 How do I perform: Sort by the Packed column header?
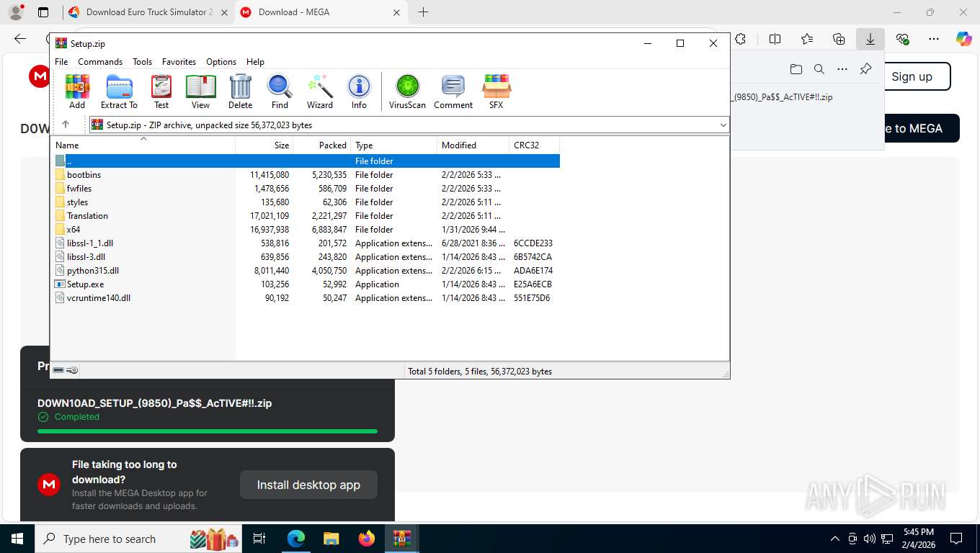[x=322, y=145]
